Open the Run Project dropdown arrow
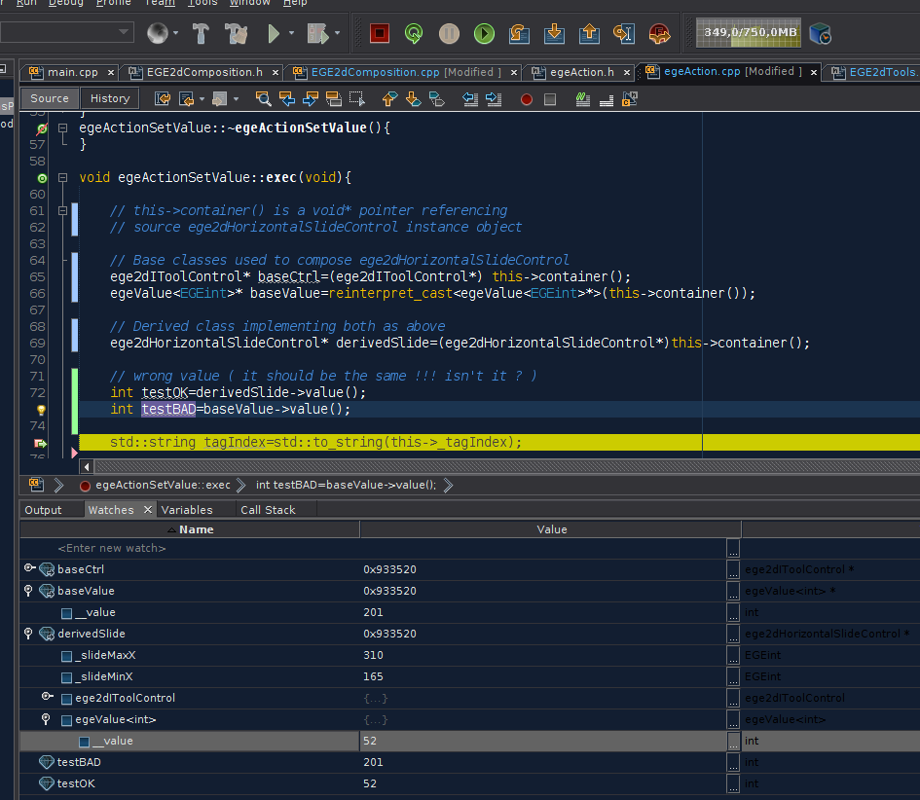 [291, 33]
